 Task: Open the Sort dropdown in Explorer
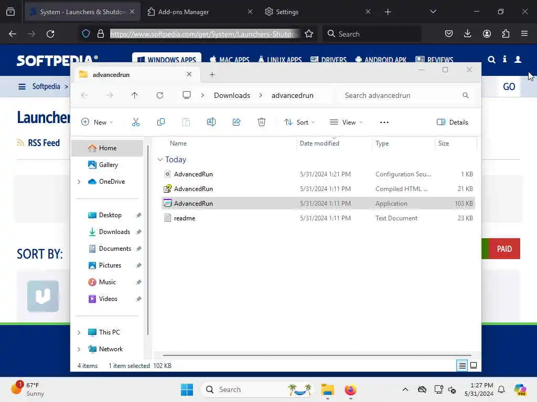point(299,122)
